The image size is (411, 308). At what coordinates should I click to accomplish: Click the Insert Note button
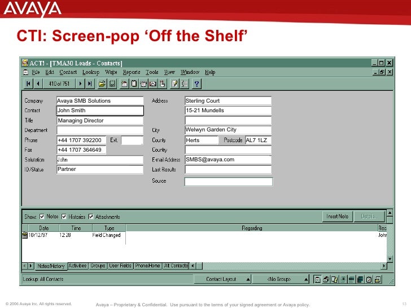[x=338, y=217]
